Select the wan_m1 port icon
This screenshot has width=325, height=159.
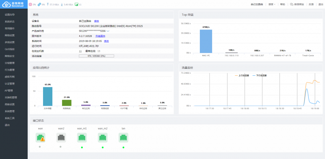click(82, 138)
